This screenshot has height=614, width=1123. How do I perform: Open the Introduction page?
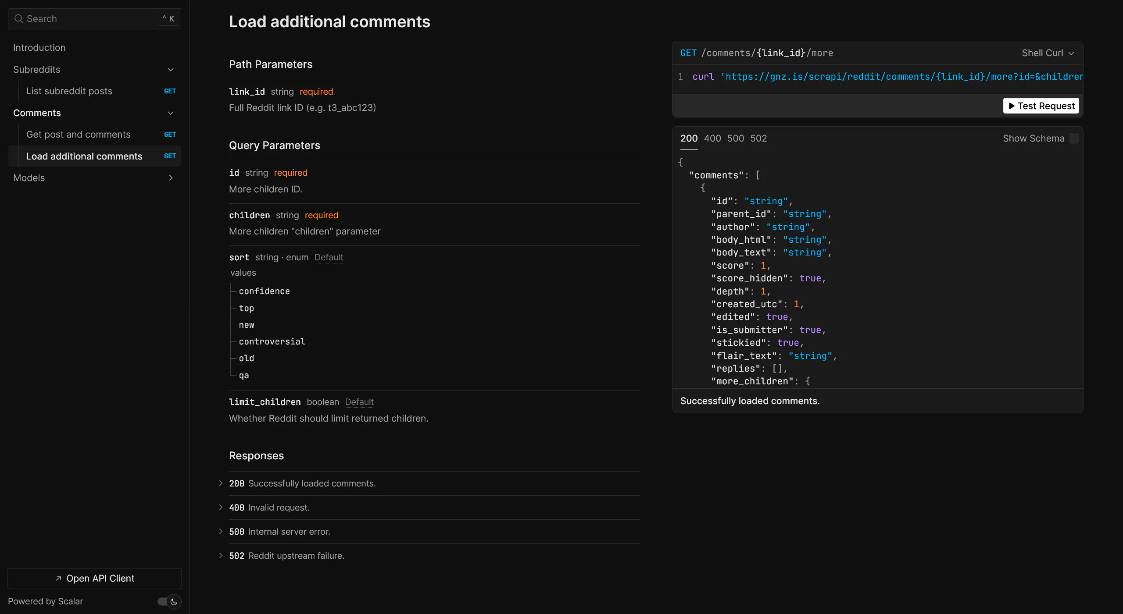[39, 48]
